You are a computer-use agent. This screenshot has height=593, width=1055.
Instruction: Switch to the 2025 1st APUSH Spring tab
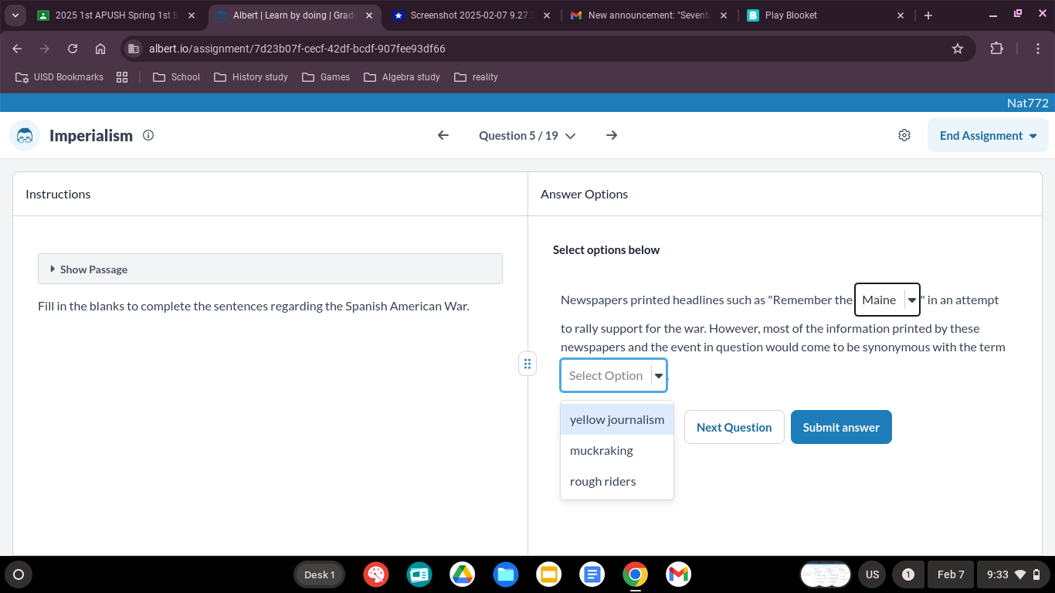coord(116,15)
